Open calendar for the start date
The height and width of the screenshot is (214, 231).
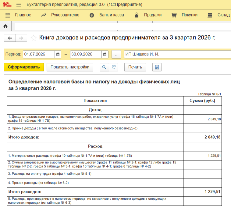coord(58,54)
